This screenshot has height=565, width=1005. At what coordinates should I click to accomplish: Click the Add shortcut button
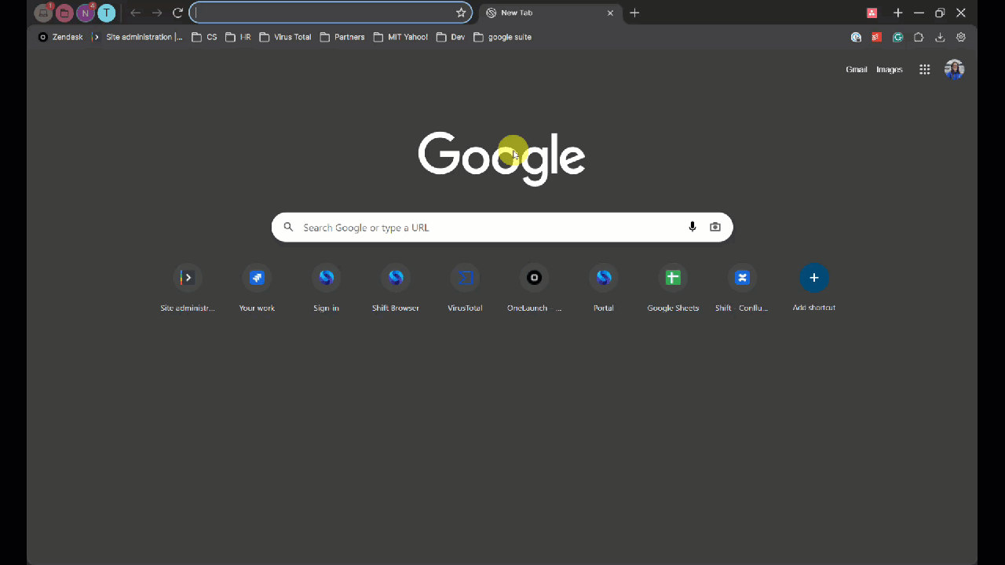(x=814, y=287)
